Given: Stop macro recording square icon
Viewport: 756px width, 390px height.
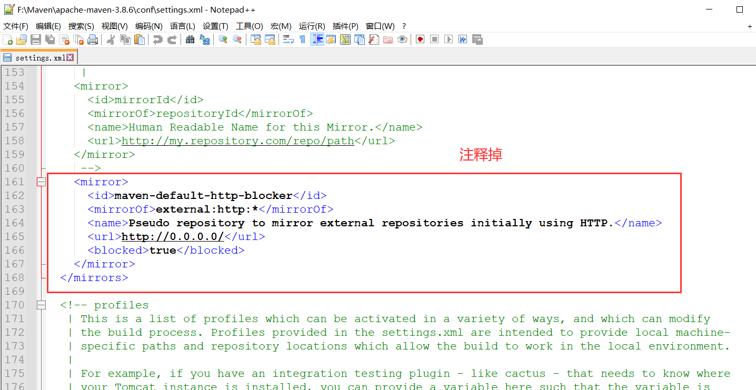Looking at the screenshot, I should coord(434,39).
